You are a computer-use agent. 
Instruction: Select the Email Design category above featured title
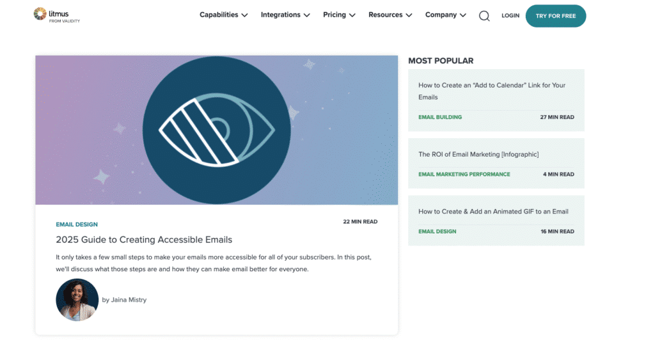pos(77,224)
